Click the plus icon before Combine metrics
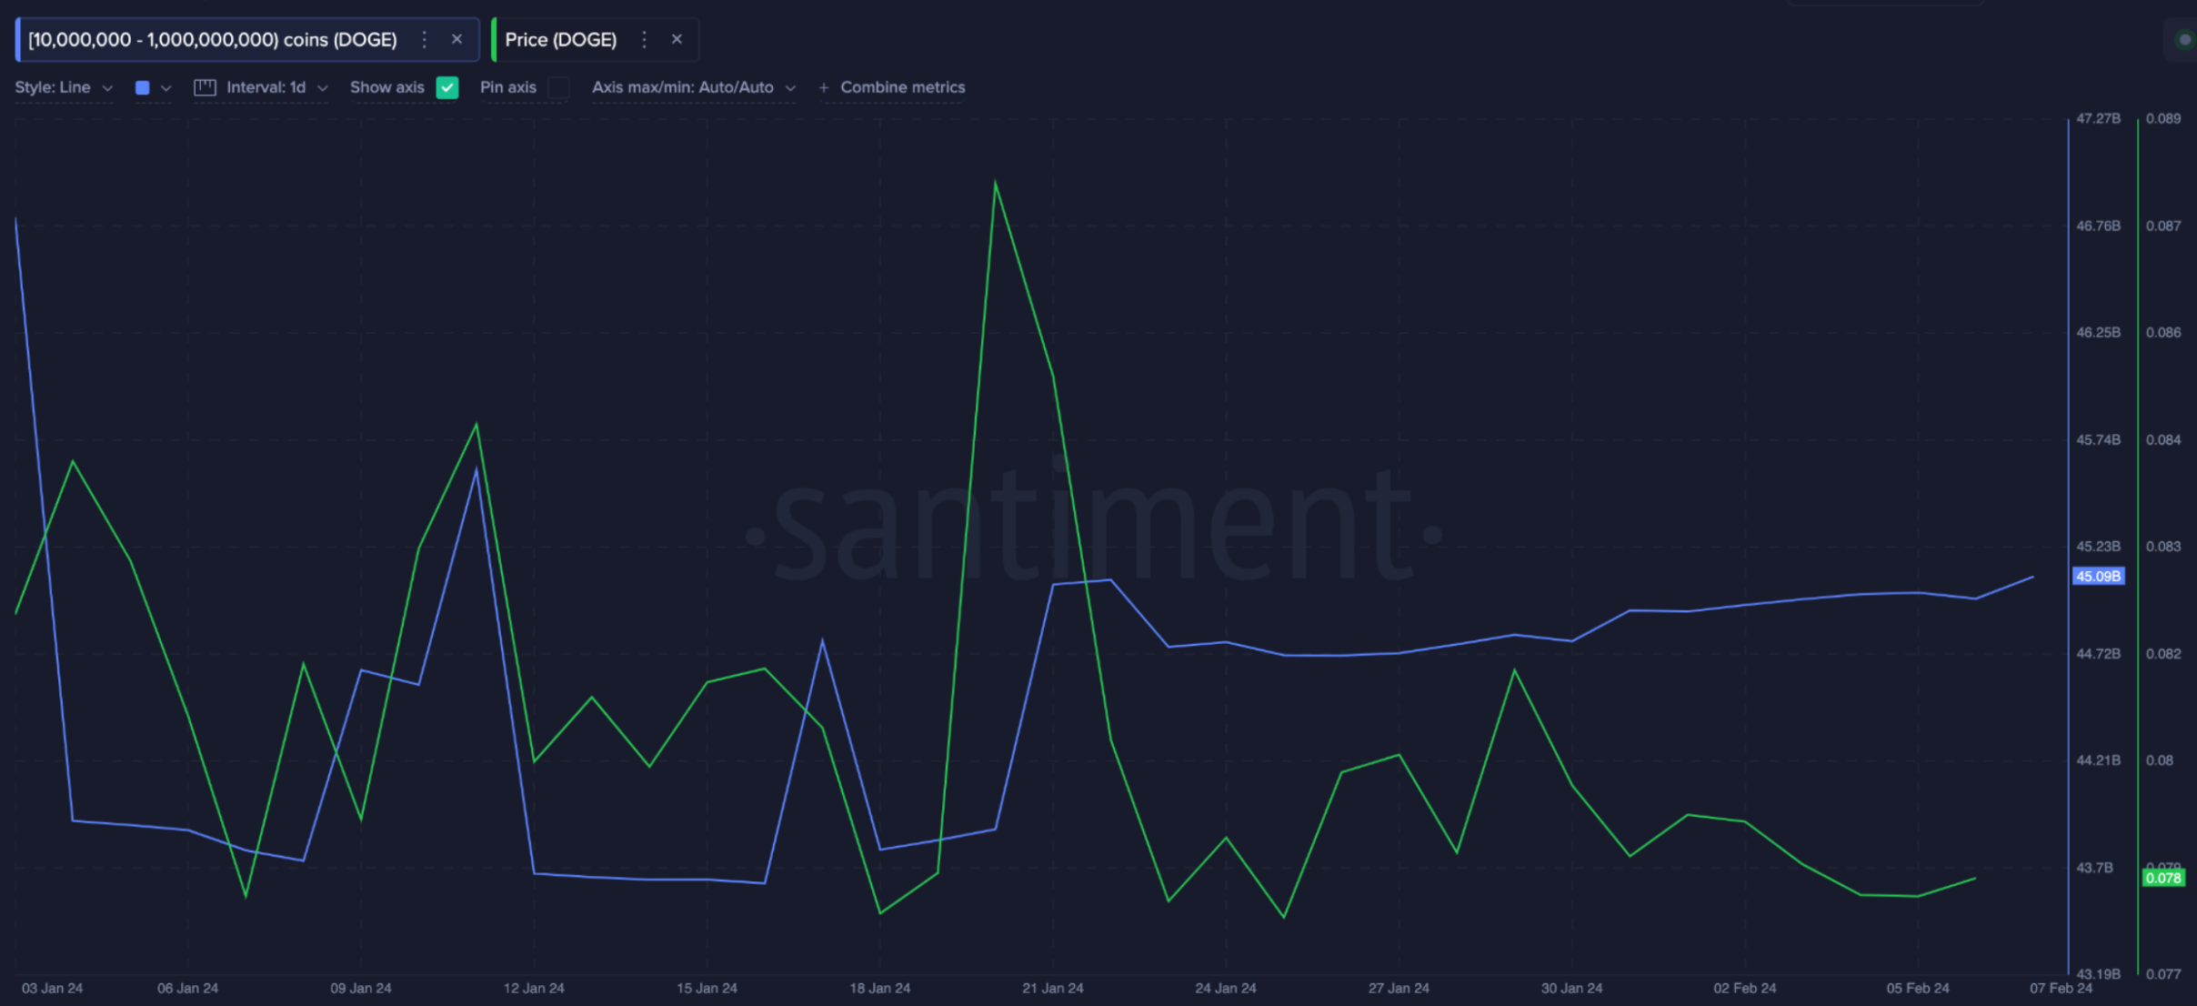The width and height of the screenshot is (2197, 1006). pyautogui.click(x=823, y=88)
